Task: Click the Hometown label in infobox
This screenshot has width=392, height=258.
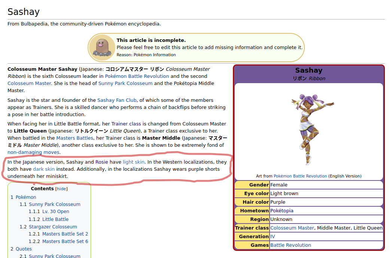Action: pyautogui.click(x=254, y=211)
